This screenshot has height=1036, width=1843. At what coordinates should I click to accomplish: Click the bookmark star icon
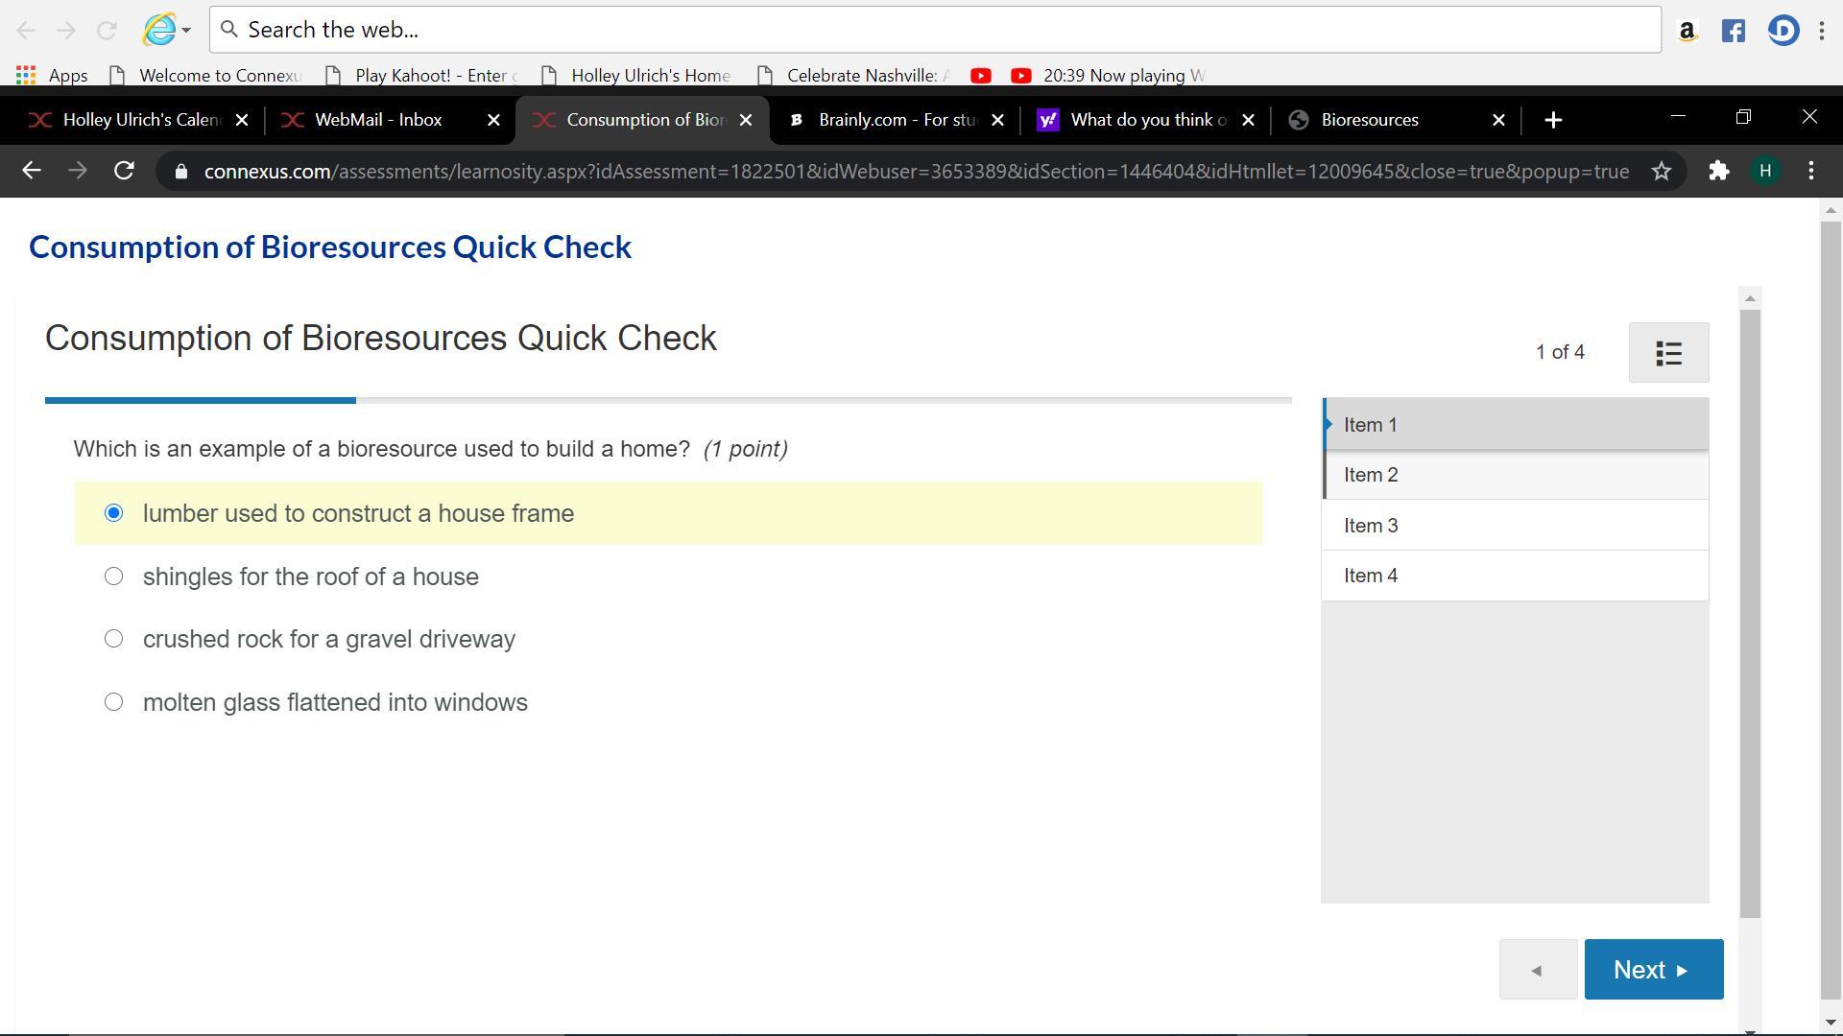1662,172
